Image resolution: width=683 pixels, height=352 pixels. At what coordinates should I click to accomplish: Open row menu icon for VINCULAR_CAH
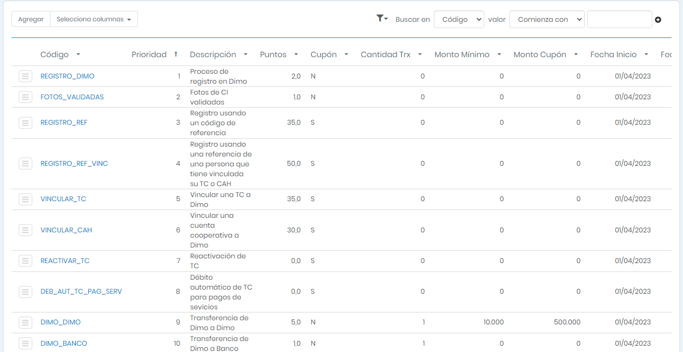pos(25,230)
